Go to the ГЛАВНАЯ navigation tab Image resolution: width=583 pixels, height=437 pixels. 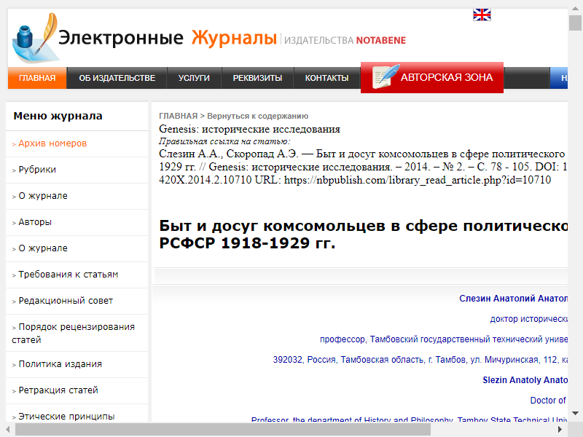pyautogui.click(x=37, y=78)
